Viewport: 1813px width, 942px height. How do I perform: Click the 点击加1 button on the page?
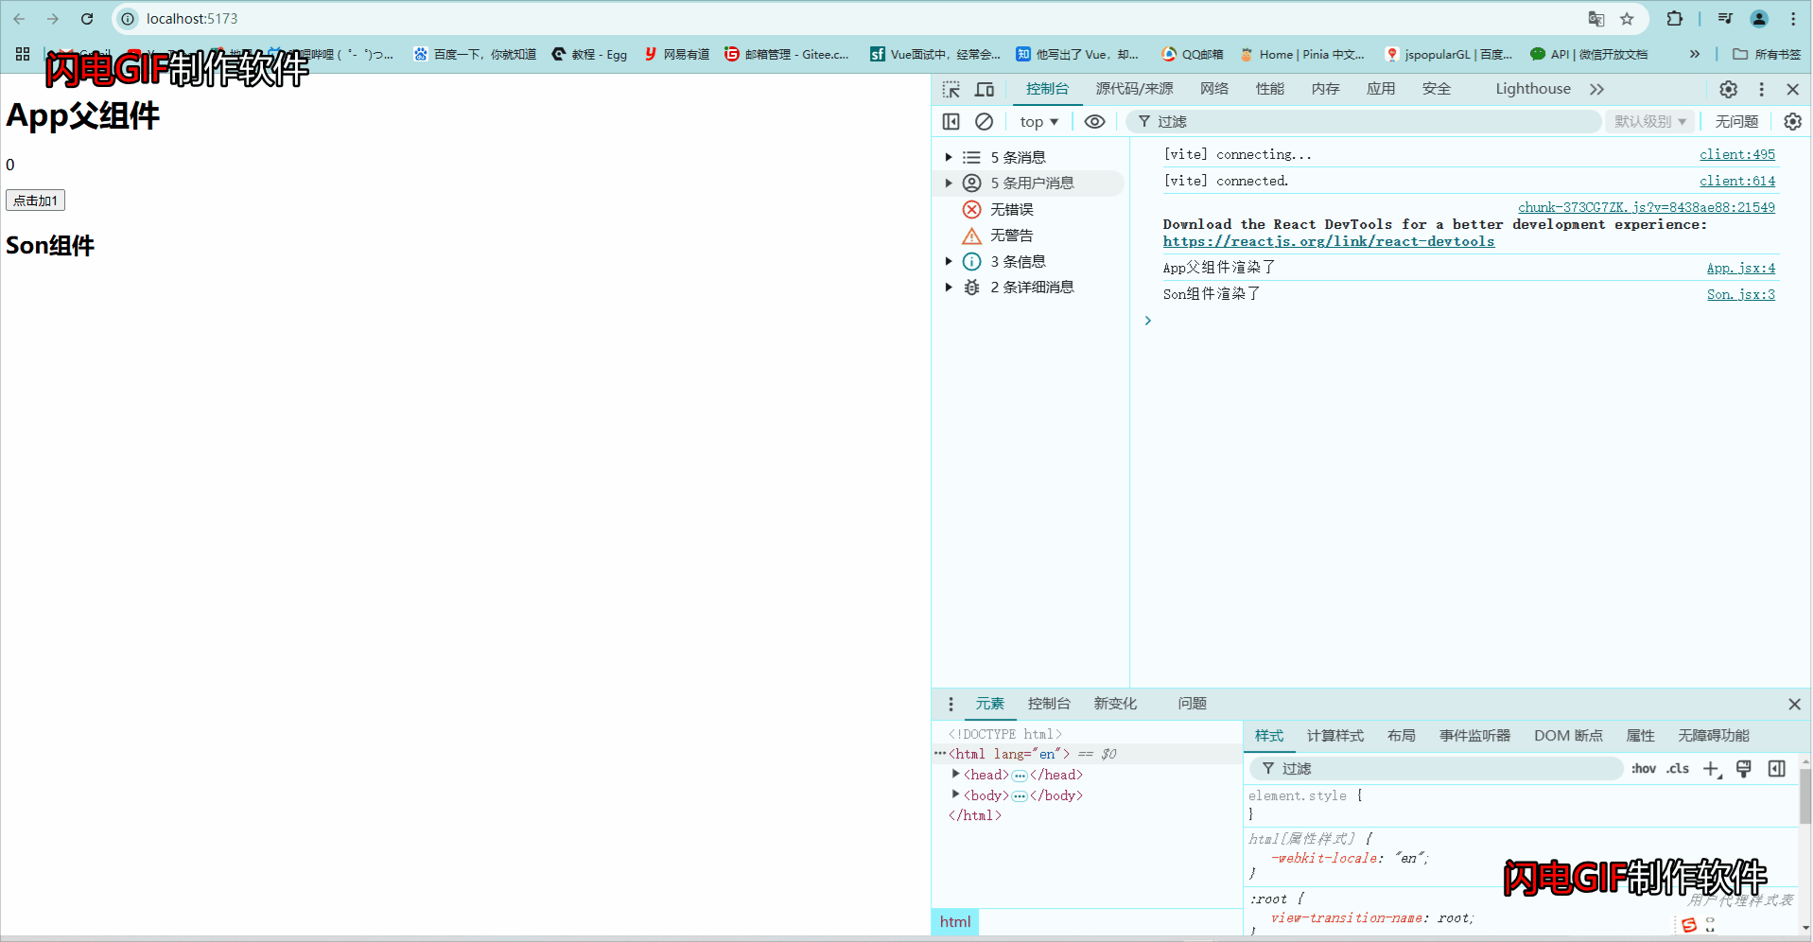point(35,200)
